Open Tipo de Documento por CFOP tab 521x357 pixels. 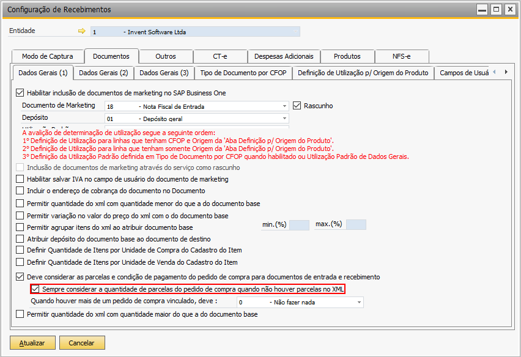pyautogui.click(x=243, y=73)
